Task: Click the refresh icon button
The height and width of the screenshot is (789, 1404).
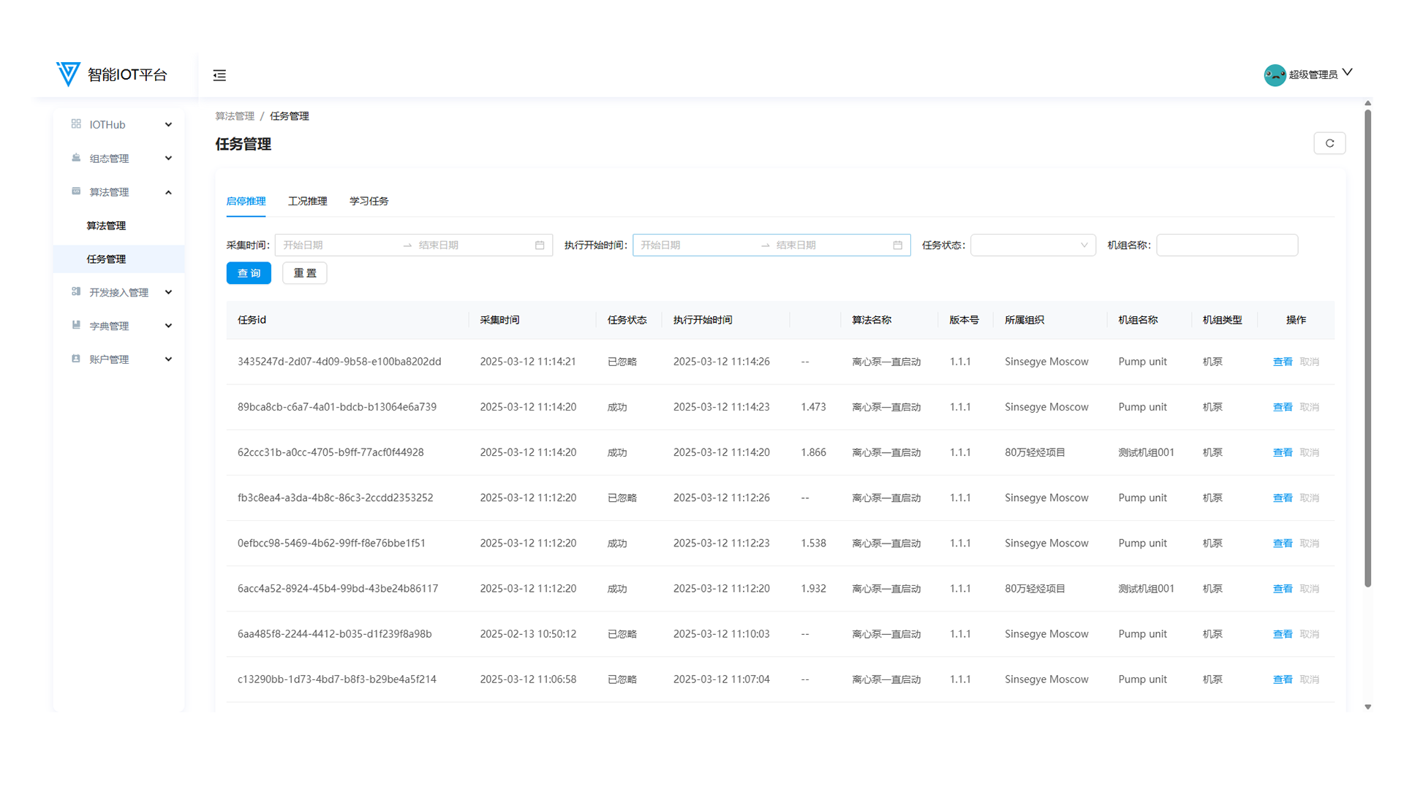Action: tap(1329, 143)
